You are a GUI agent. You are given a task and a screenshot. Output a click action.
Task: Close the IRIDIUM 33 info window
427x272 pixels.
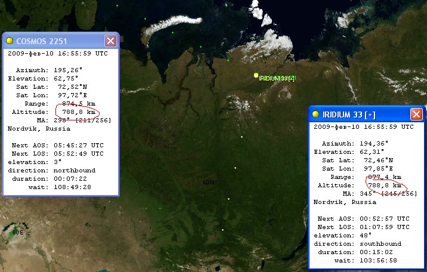(x=416, y=115)
